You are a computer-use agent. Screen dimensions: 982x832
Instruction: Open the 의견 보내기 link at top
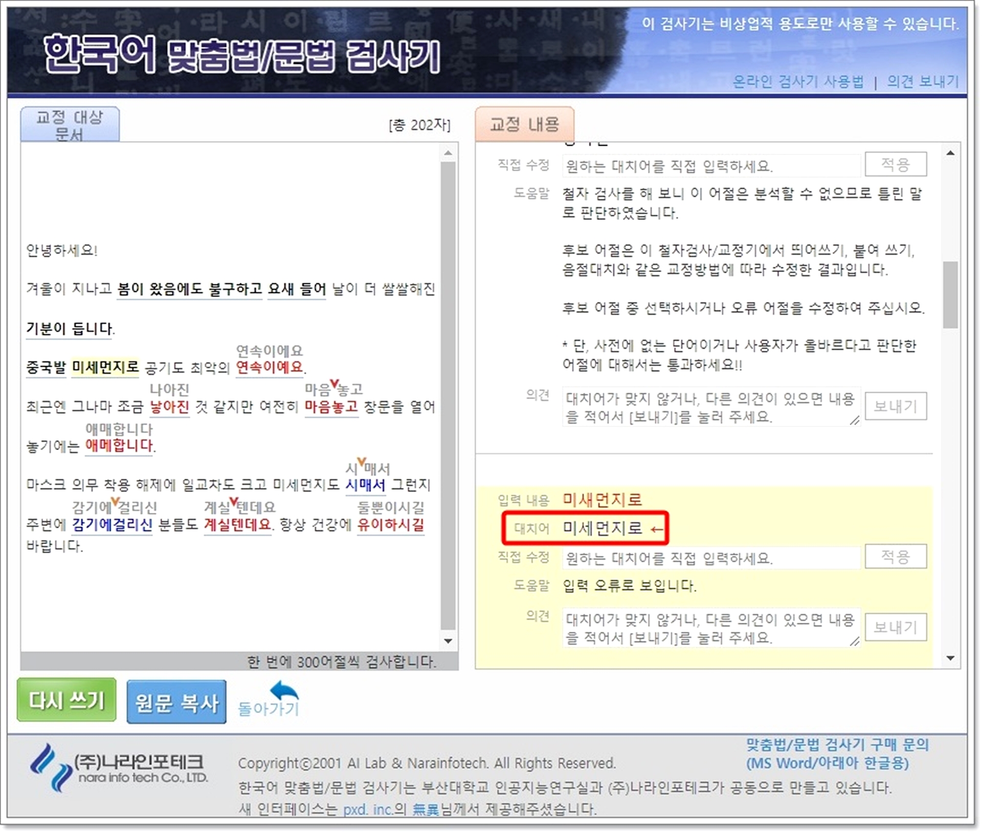pos(923,81)
